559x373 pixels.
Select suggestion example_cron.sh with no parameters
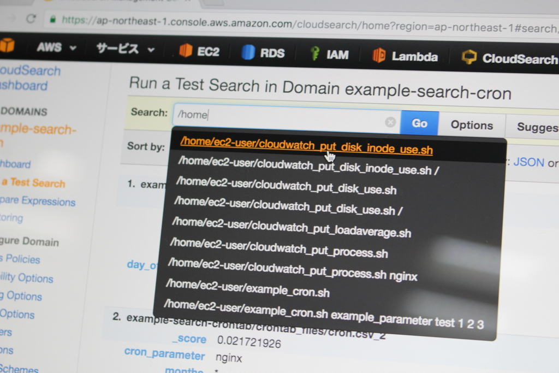click(x=248, y=288)
